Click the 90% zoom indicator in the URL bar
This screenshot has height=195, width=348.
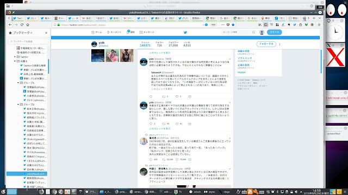point(213,25)
